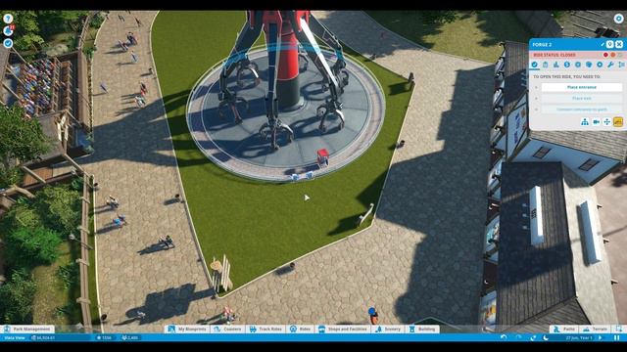Screen dimensions: 627x352
Task: Click the date display showing Year 1
Action: 579,337
